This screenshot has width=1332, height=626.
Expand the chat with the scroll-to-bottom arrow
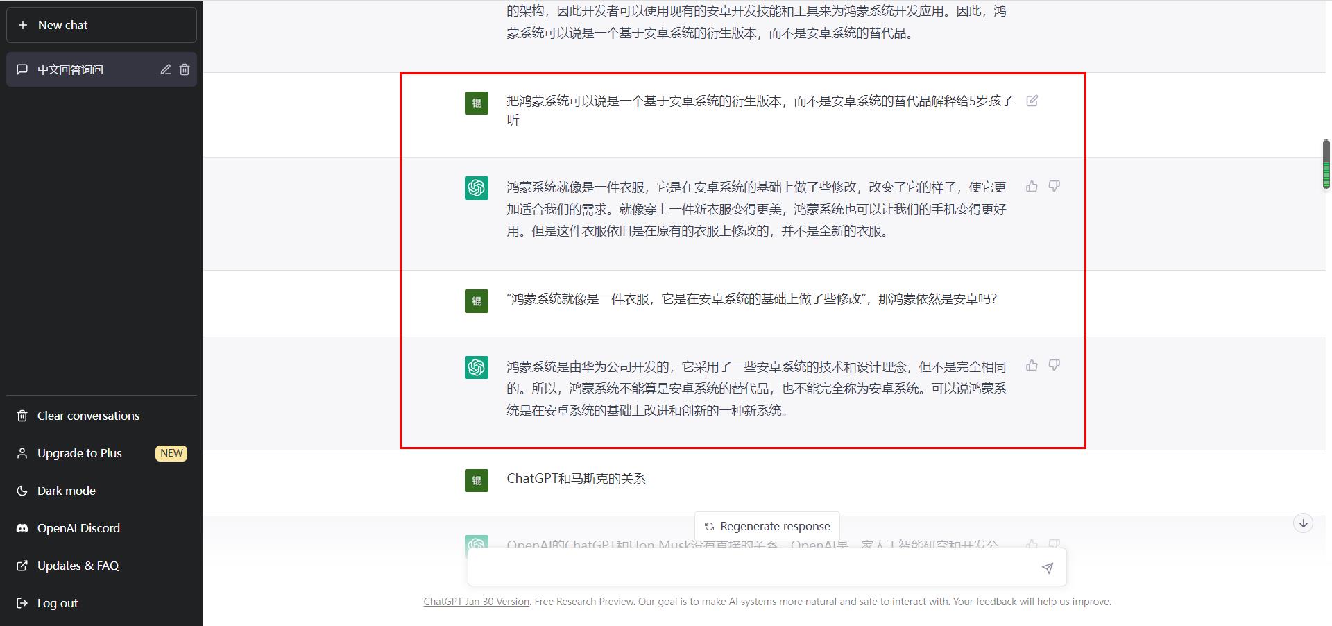[x=1304, y=524]
